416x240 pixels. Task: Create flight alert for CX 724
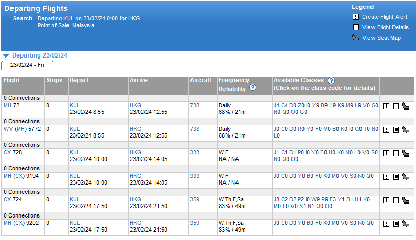(x=386, y=200)
